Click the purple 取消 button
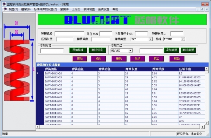The image size is (211, 138). click(138, 59)
